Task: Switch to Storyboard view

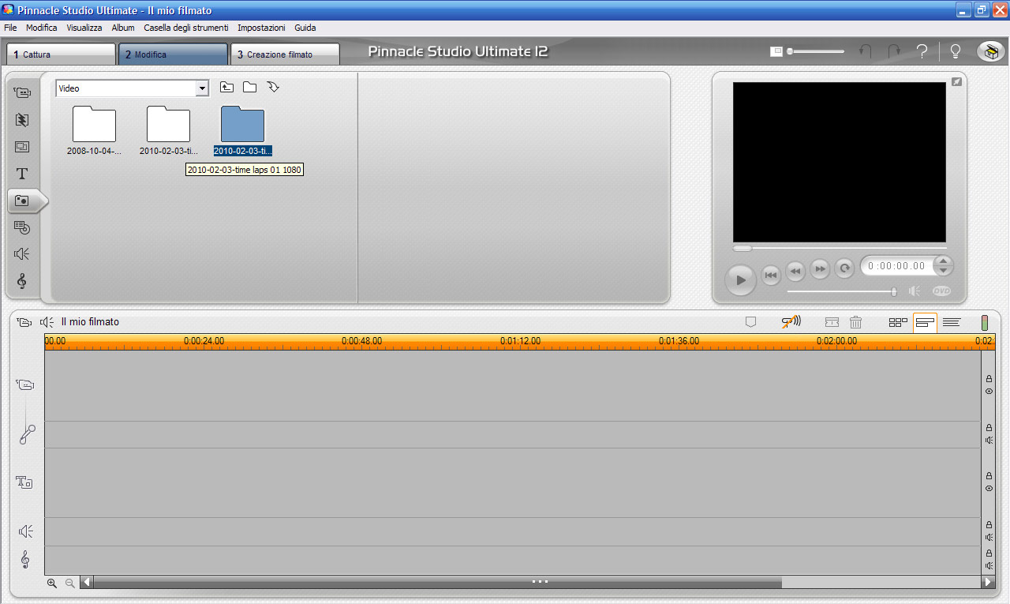Action: coord(898,322)
